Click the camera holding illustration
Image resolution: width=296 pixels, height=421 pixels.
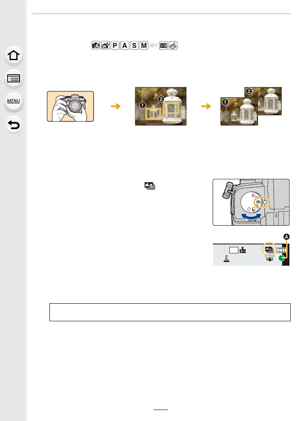70,106
